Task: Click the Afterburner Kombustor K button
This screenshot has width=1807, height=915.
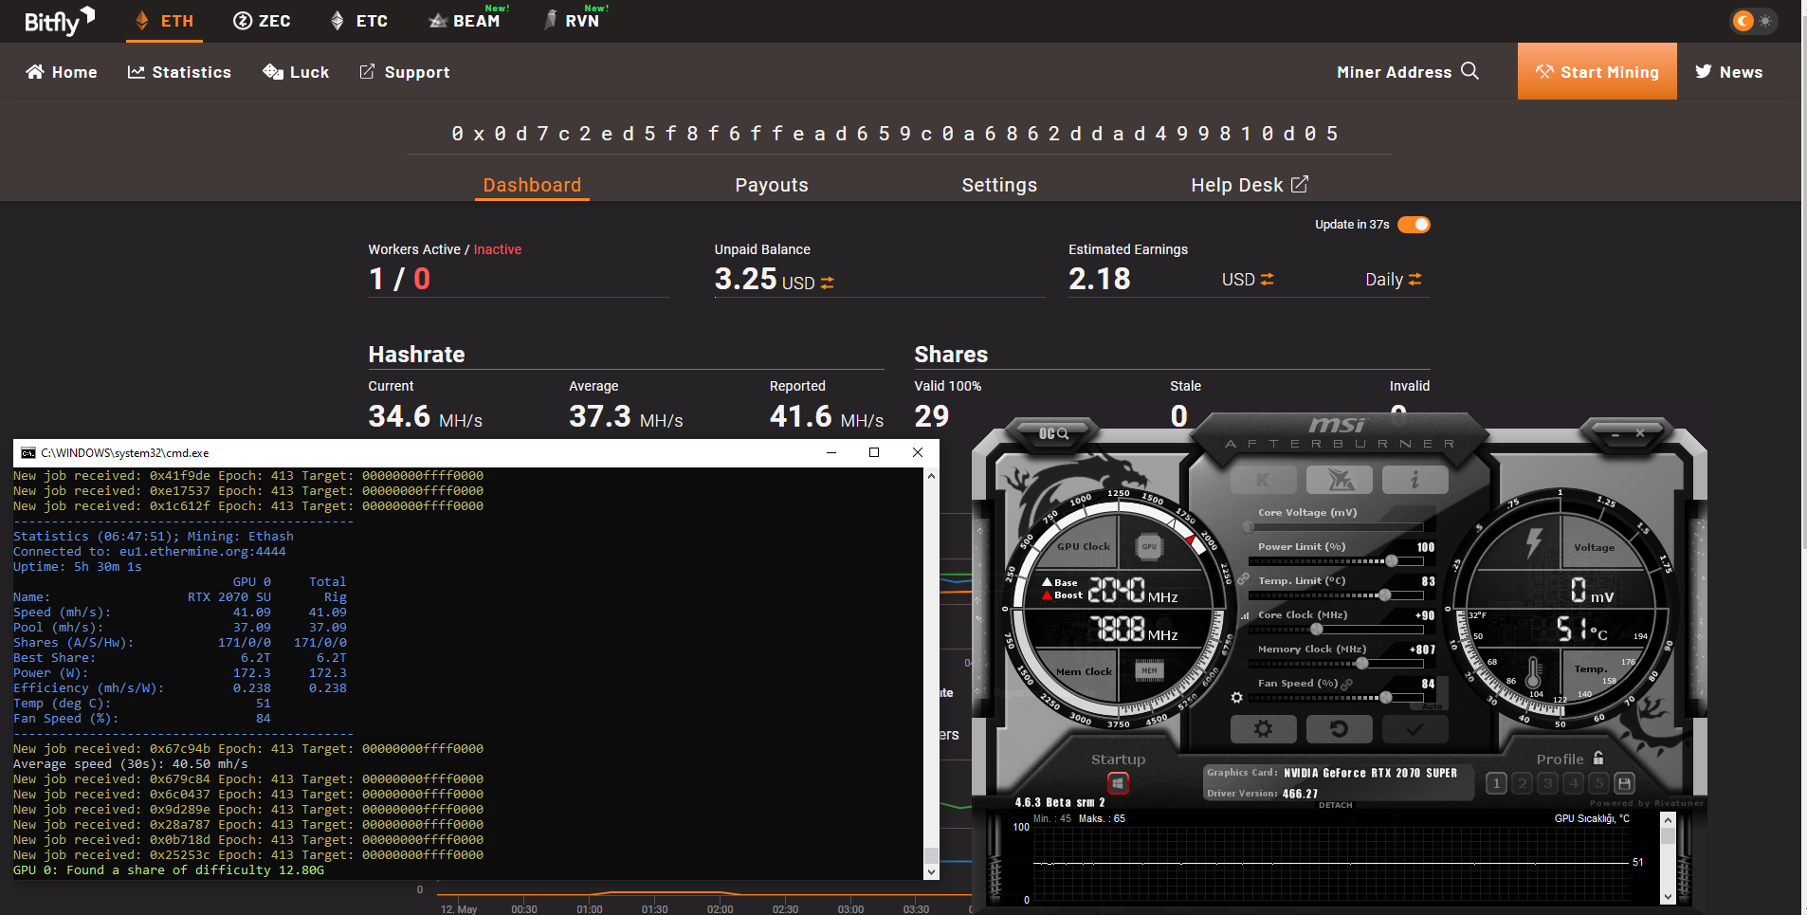Action: [x=1263, y=480]
